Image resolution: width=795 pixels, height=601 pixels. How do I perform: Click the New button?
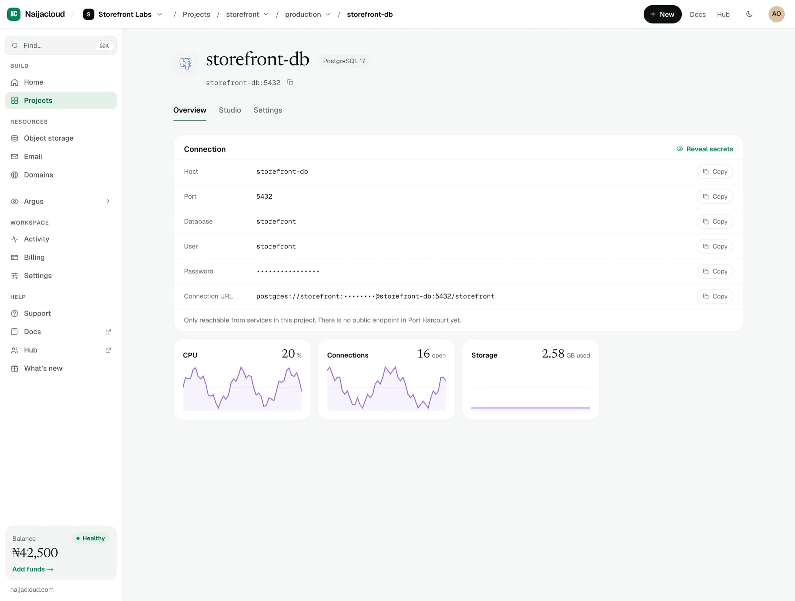pos(662,14)
